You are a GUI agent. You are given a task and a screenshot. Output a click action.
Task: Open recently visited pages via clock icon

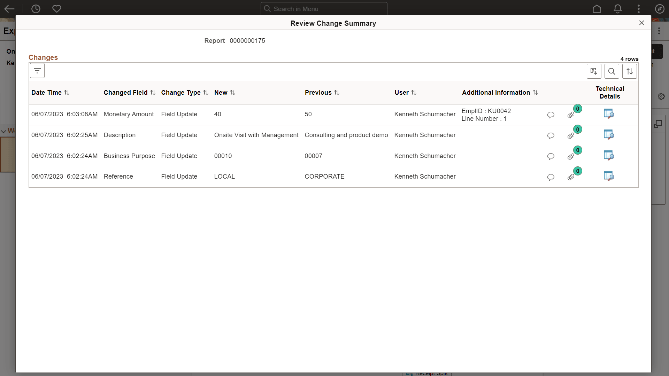pyautogui.click(x=36, y=9)
